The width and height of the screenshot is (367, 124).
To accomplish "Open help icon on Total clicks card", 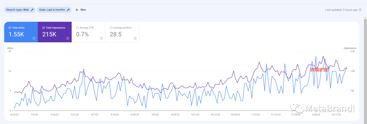I will point(34,38).
